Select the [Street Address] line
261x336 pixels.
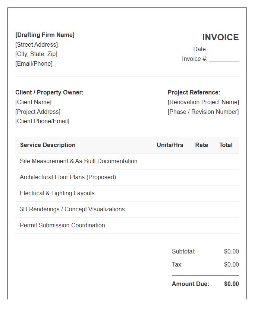(x=37, y=44)
